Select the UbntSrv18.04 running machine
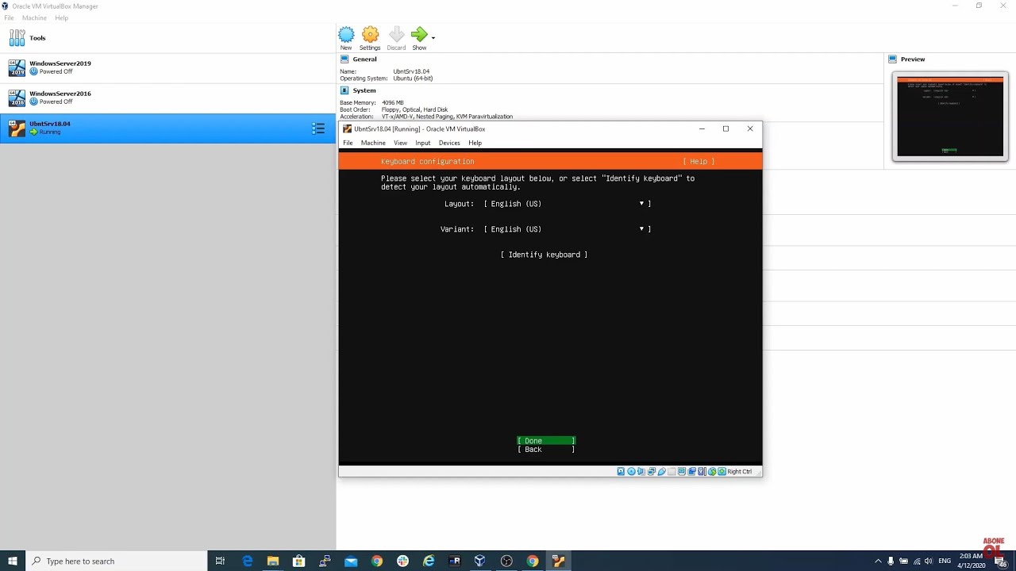The height and width of the screenshot is (571, 1016). click(167, 128)
